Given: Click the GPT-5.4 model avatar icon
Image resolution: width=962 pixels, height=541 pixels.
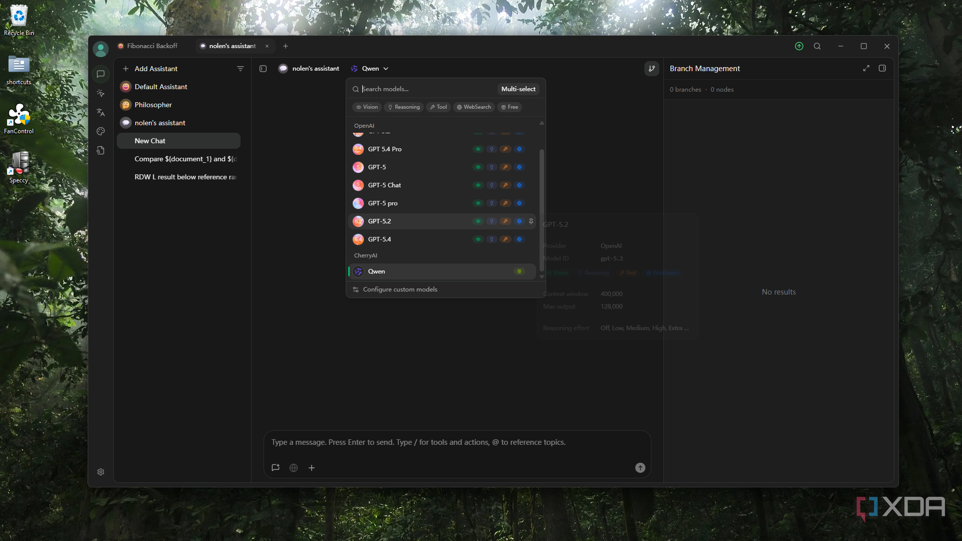Looking at the screenshot, I should tap(358, 239).
